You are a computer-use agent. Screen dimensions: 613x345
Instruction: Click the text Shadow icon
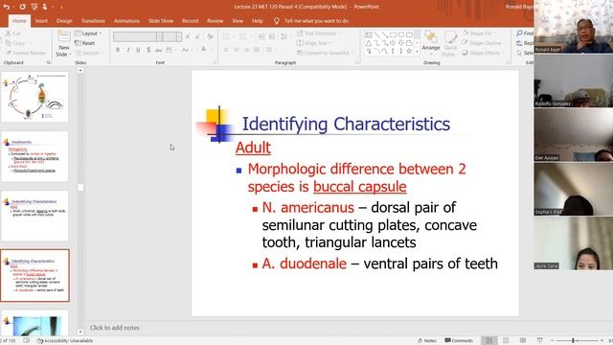point(148,50)
